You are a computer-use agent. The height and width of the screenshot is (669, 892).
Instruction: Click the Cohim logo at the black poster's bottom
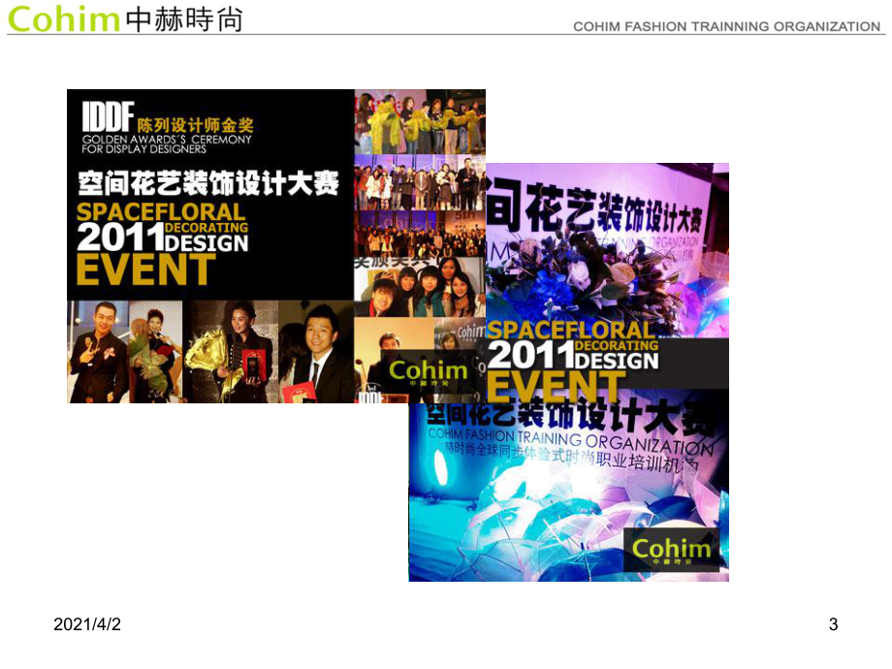point(428,372)
